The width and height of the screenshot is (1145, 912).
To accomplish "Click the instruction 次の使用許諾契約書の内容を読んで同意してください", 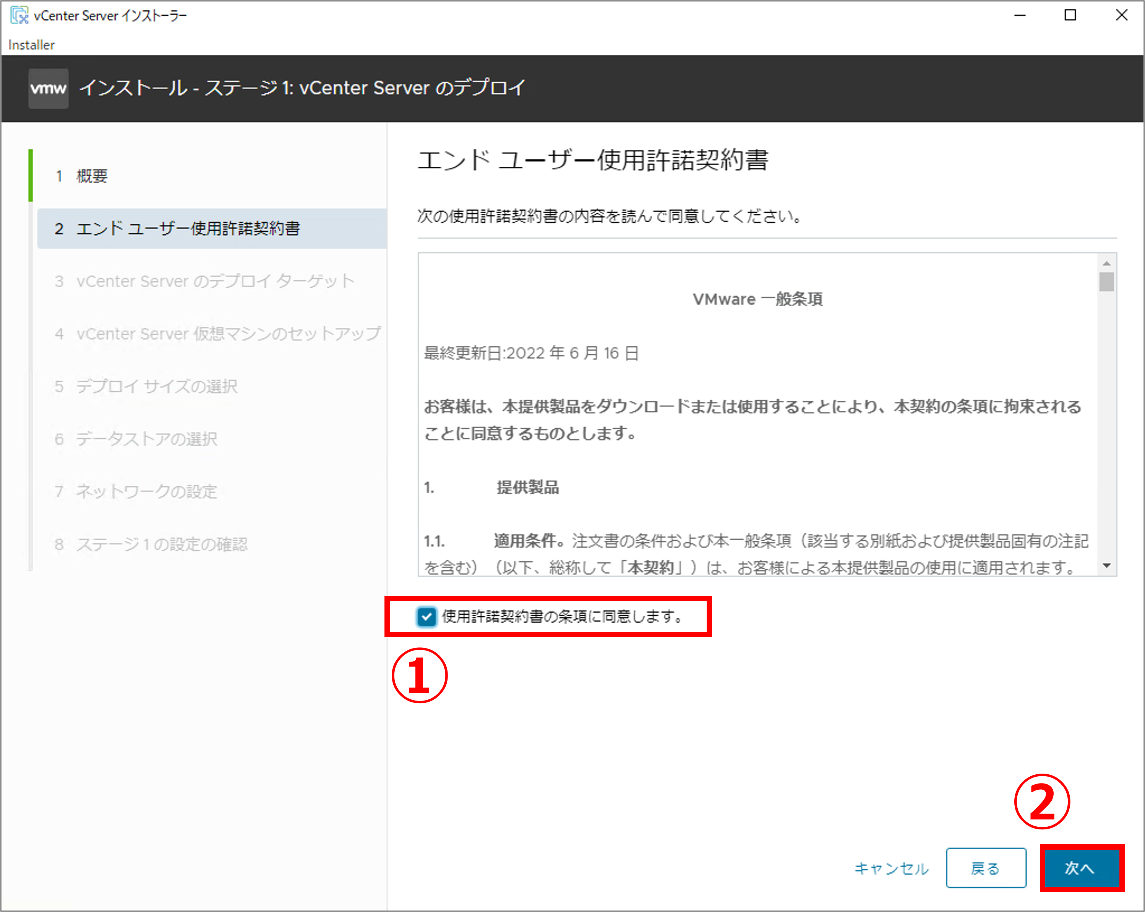I will [x=609, y=216].
